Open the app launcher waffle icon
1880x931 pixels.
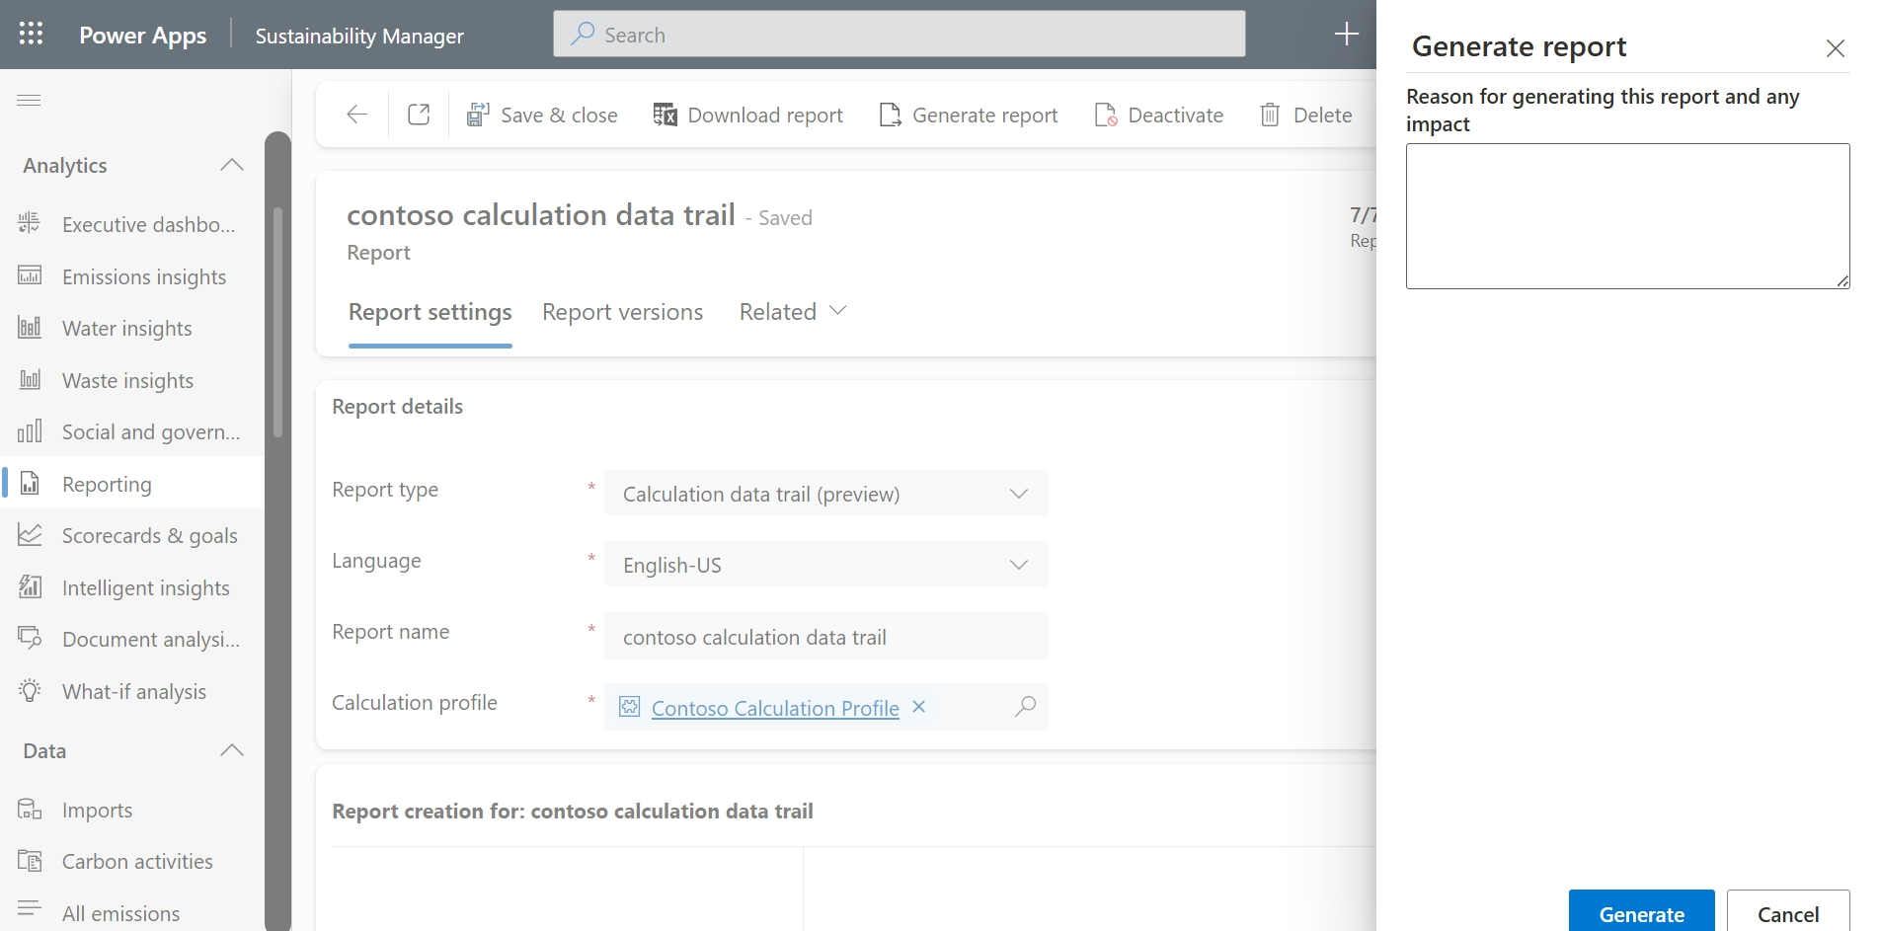(x=31, y=35)
